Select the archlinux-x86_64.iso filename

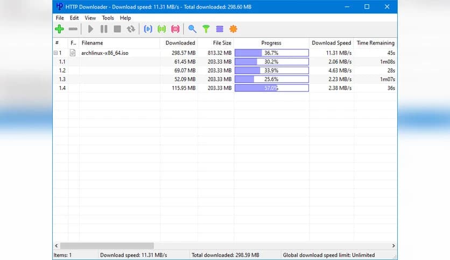(105, 53)
